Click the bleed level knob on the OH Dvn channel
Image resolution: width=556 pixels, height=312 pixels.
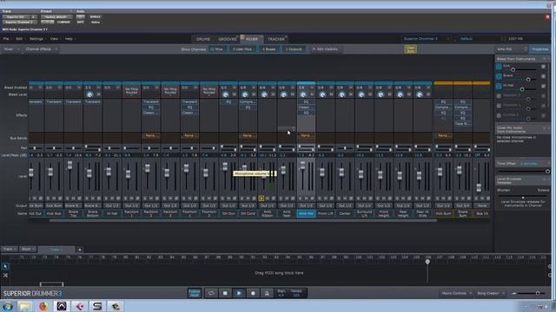226,94
